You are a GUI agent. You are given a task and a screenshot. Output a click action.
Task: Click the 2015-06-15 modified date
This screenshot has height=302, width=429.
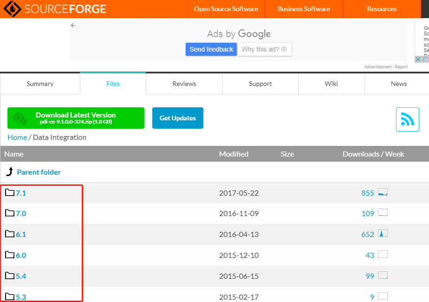tap(239, 276)
